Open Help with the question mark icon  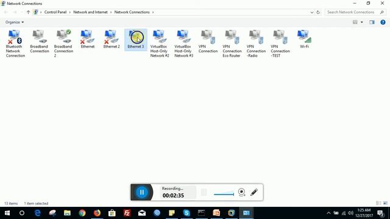pyautogui.click(x=383, y=22)
